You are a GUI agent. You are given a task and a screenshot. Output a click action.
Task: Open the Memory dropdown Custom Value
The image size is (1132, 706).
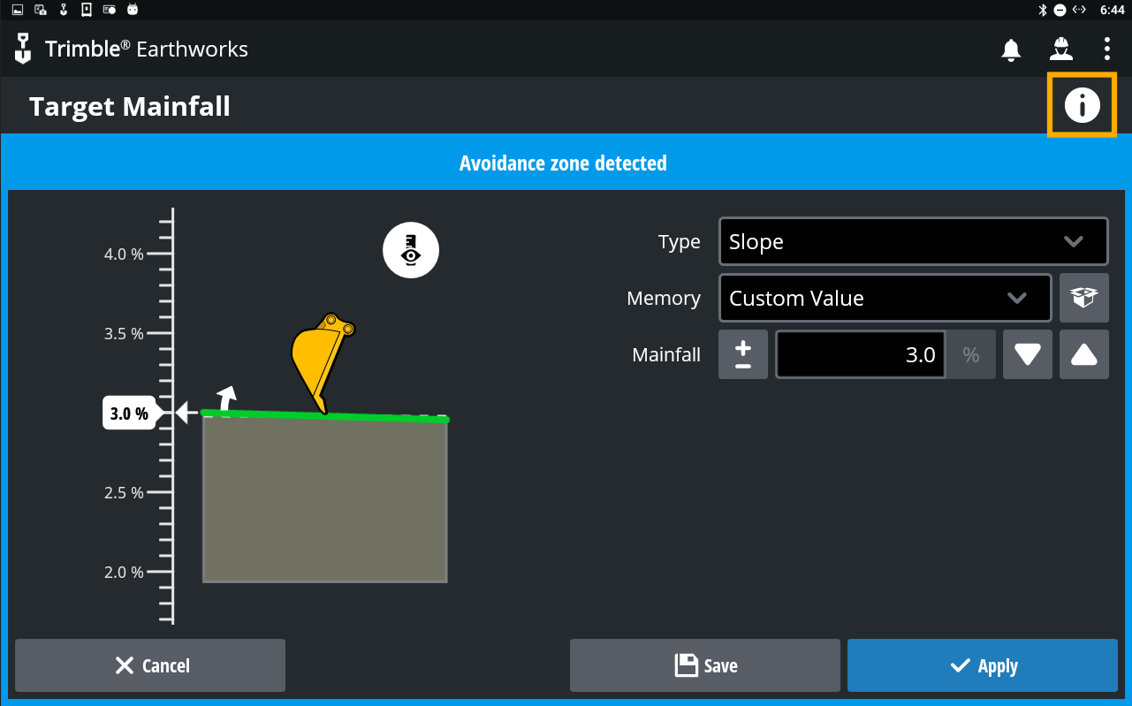click(885, 299)
